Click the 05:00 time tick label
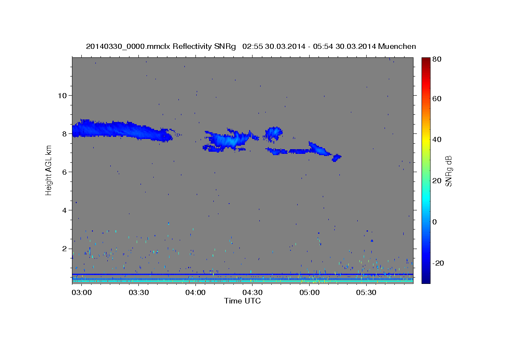This screenshot has width=511, height=340. tap(310, 293)
